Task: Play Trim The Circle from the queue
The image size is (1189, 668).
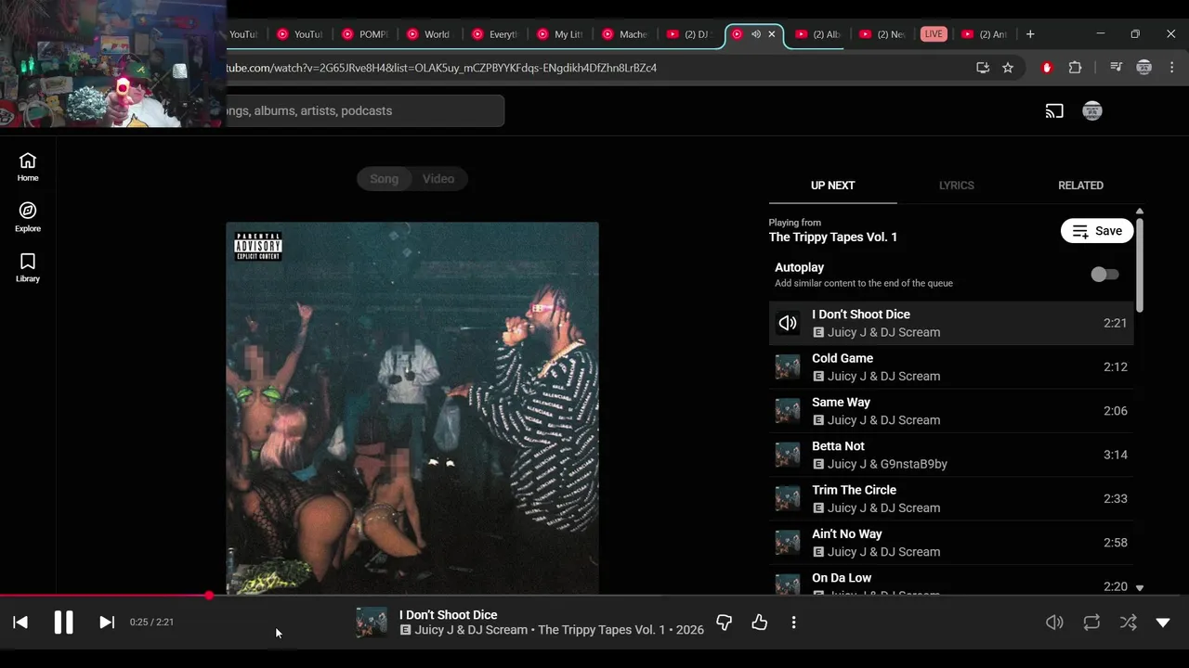Action: click(x=951, y=498)
